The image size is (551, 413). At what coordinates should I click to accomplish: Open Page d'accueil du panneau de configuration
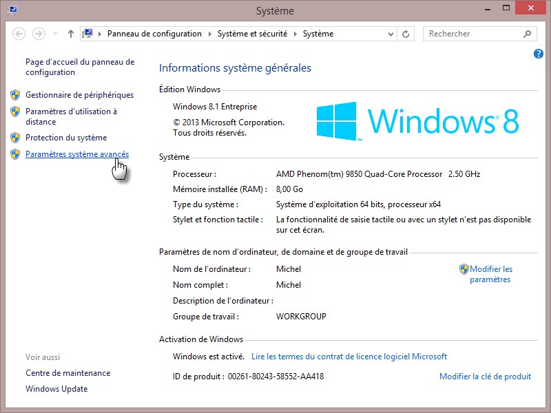coord(80,67)
